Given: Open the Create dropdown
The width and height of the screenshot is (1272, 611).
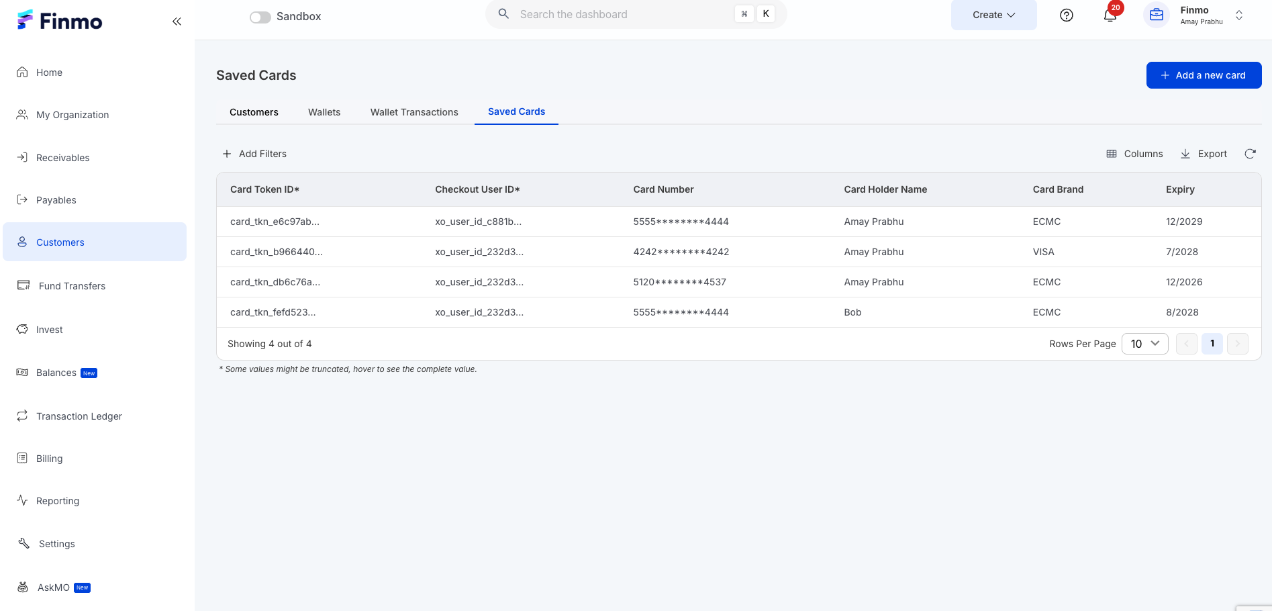Looking at the screenshot, I should [x=993, y=15].
